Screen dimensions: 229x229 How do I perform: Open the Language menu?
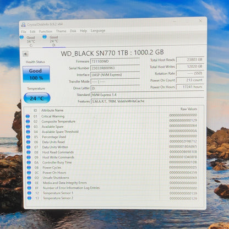98,31
